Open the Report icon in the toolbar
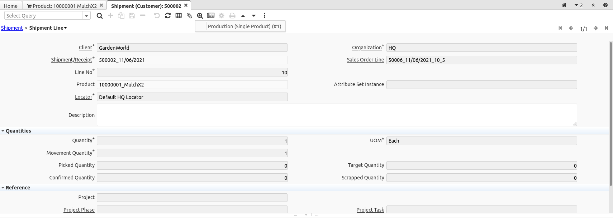Screen dimensions: 613x218 tap(211, 16)
